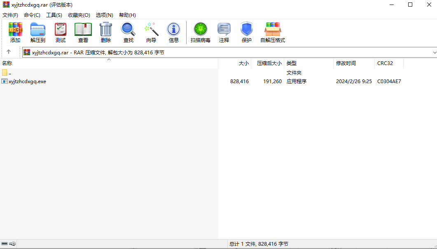Open the 注释 (Comment) tool
The height and width of the screenshot is (249, 437).
click(224, 33)
